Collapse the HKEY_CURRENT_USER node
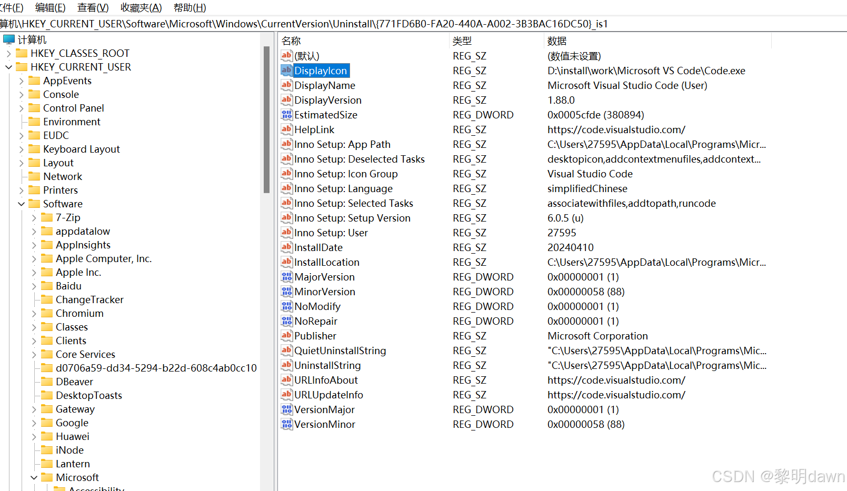This screenshot has height=491, width=847. click(x=8, y=67)
